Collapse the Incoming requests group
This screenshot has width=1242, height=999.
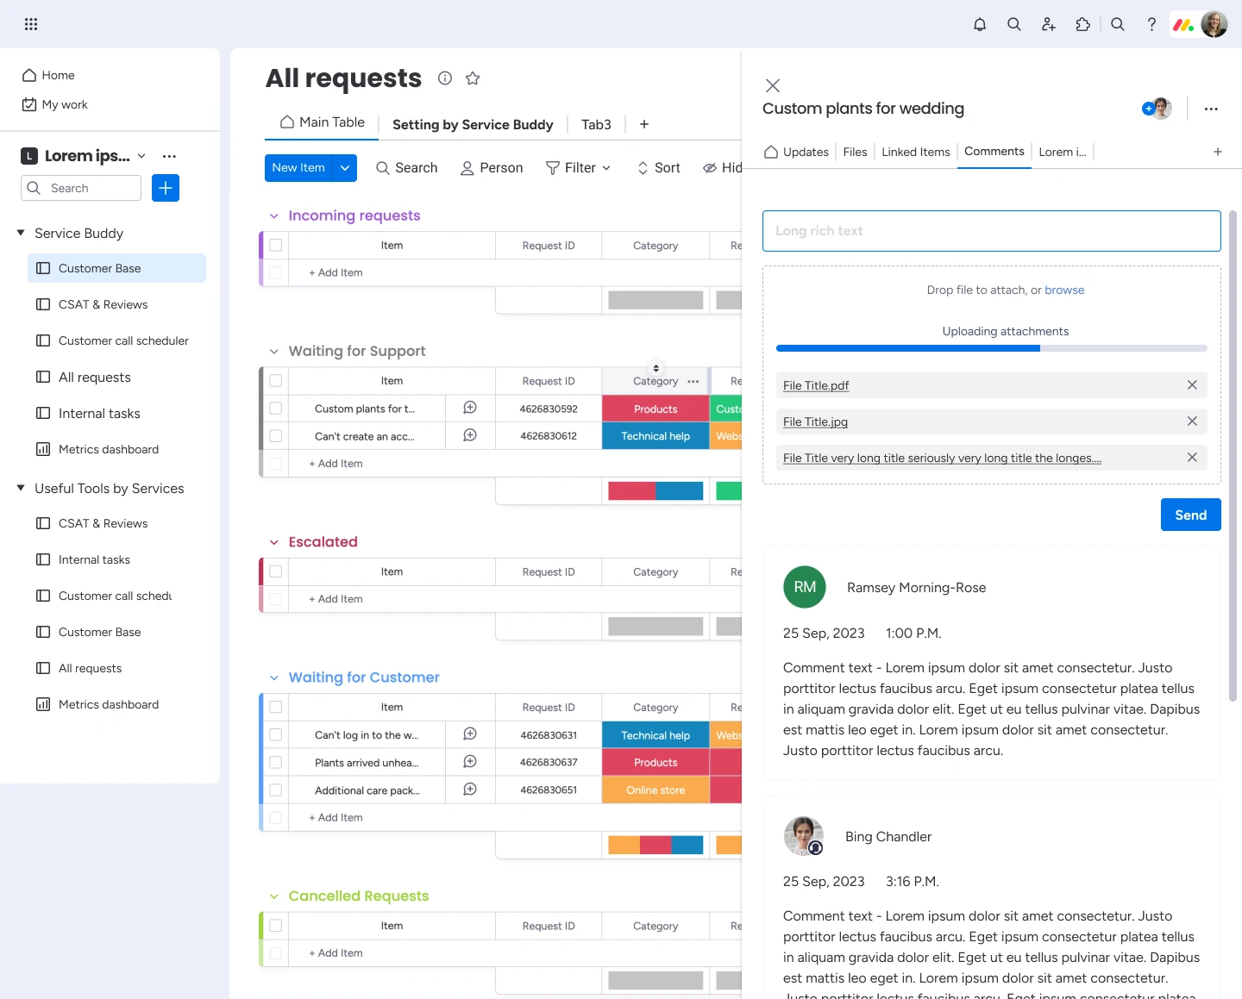pos(274,216)
